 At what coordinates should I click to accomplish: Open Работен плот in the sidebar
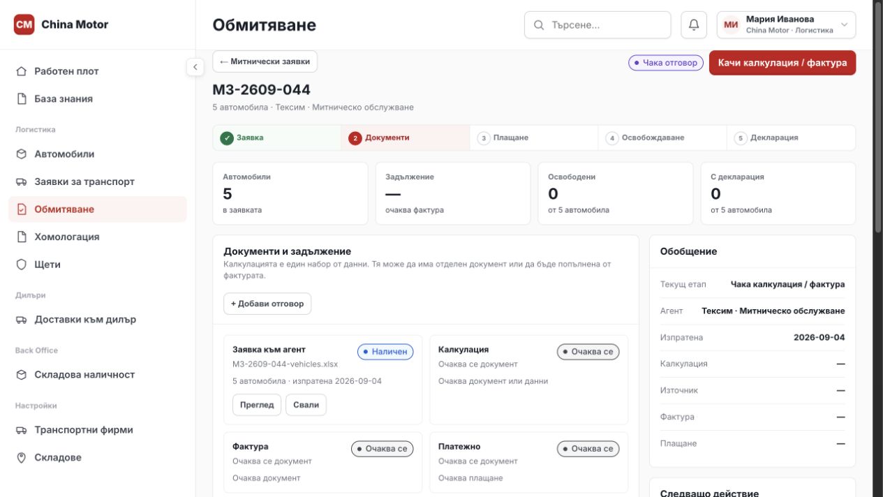point(98,71)
